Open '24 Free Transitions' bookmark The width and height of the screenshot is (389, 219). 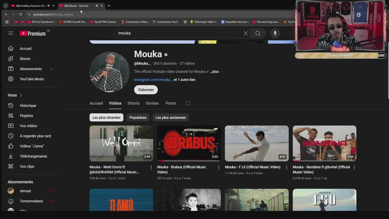pos(41,22)
